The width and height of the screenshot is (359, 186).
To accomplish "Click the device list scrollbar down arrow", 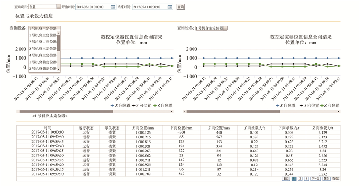I will 59,69.
